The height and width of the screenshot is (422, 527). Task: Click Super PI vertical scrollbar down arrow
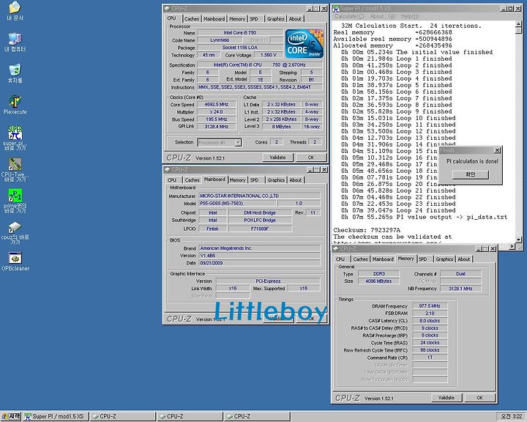519,240
